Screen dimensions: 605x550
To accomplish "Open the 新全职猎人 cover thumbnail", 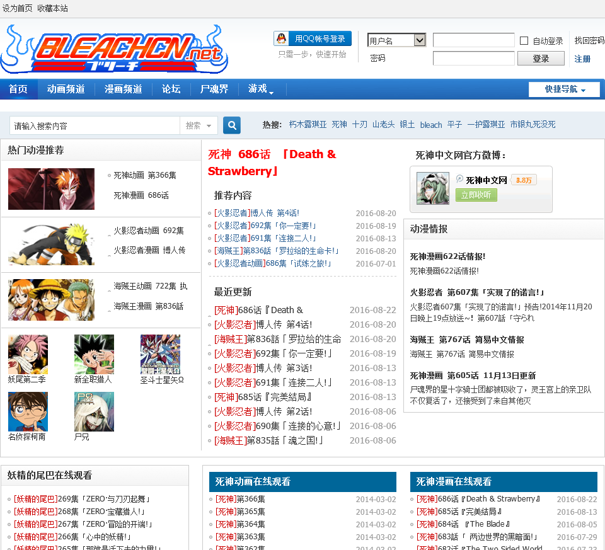I will pyautogui.click(x=94, y=355).
